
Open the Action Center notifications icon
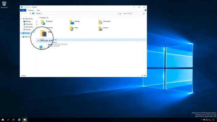tap(213, 120)
